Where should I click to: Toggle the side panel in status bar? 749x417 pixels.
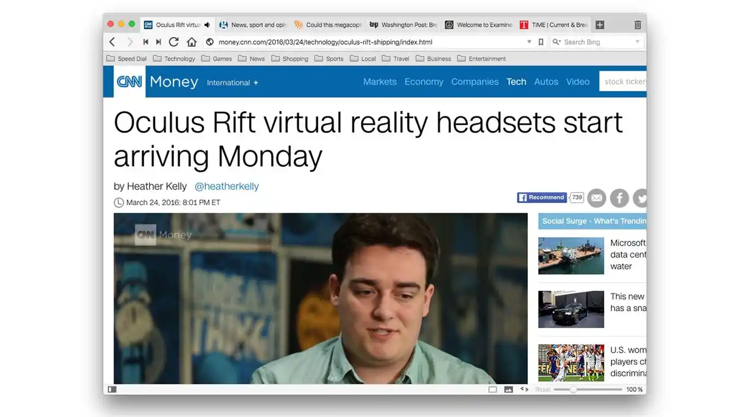tap(112, 389)
